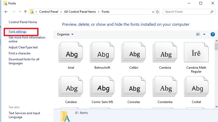The height and width of the screenshot is (122, 218).
Task: Click the Control Panel breadcrumb
Action: [49, 12]
